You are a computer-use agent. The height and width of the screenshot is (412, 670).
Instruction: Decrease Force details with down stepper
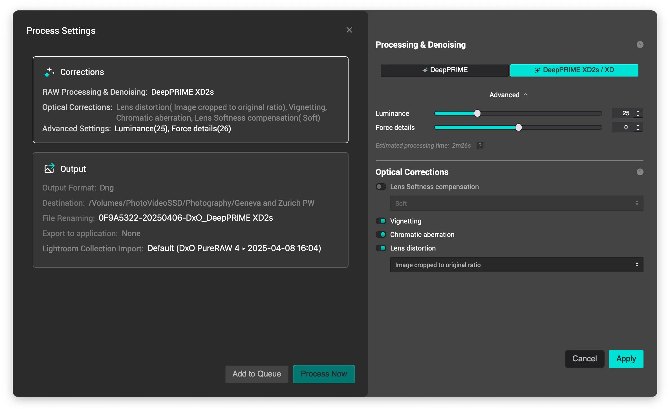tap(638, 130)
